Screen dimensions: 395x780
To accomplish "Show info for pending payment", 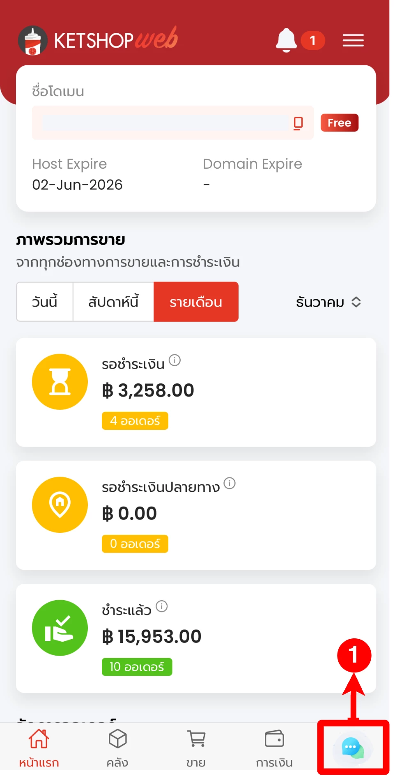I will [x=175, y=360].
